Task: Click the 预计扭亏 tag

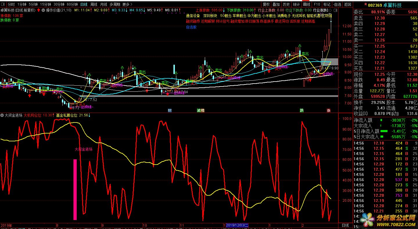Action: pyautogui.click(x=223, y=21)
